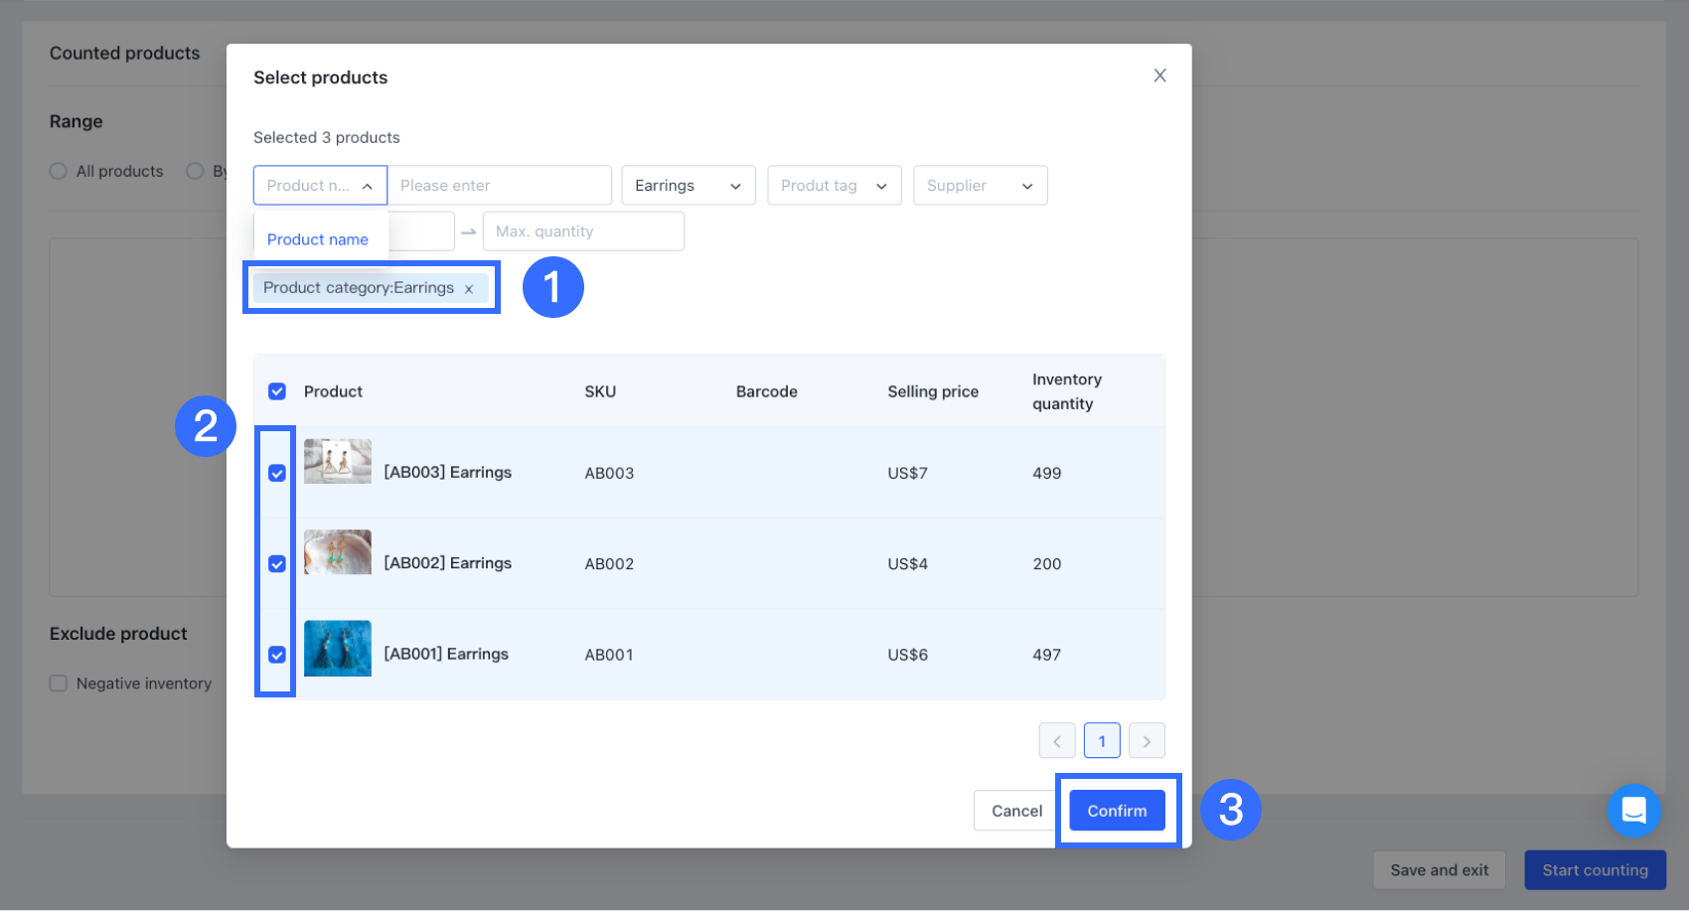Deselect the AB001 Earrings row checkbox
The image size is (1689, 911).
277,655
